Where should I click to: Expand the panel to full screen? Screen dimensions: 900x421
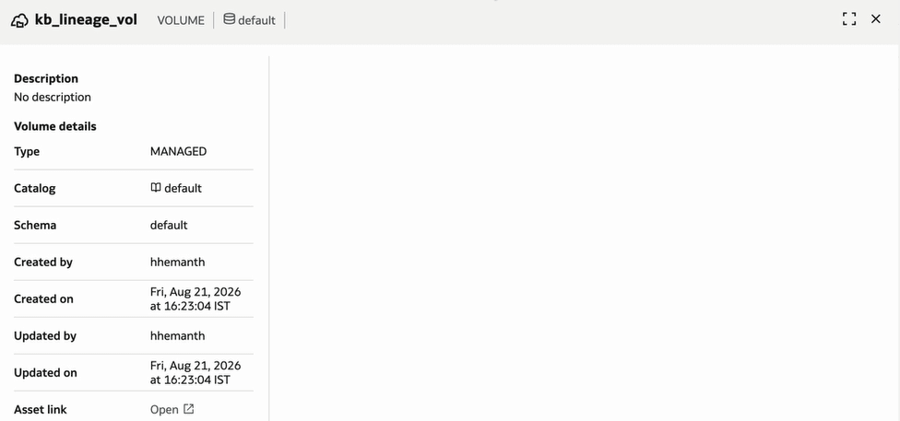click(x=849, y=19)
